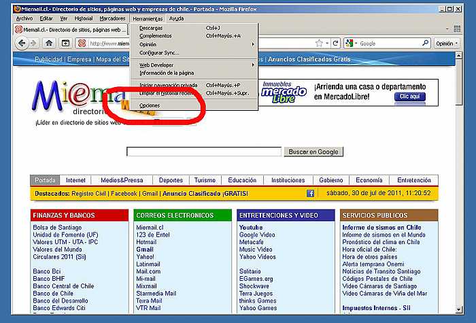Select the Miemail.cl browser tab
The width and height of the screenshot is (476, 323).
[x=71, y=29]
